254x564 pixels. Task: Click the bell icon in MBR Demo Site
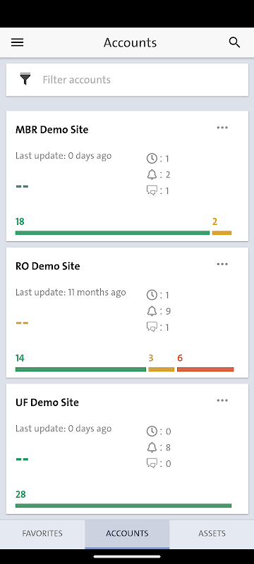click(152, 174)
